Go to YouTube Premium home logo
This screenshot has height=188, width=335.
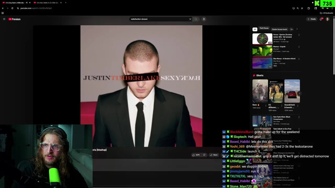tap(14, 19)
